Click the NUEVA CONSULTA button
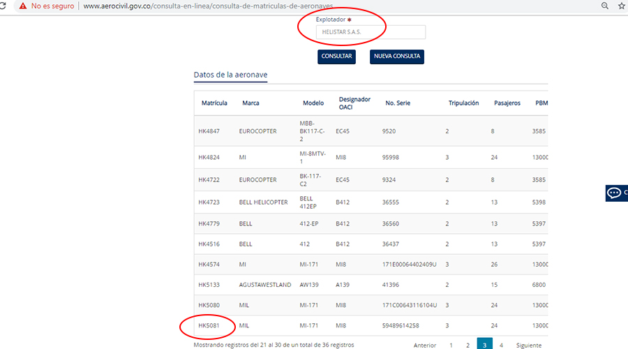 pyautogui.click(x=397, y=57)
